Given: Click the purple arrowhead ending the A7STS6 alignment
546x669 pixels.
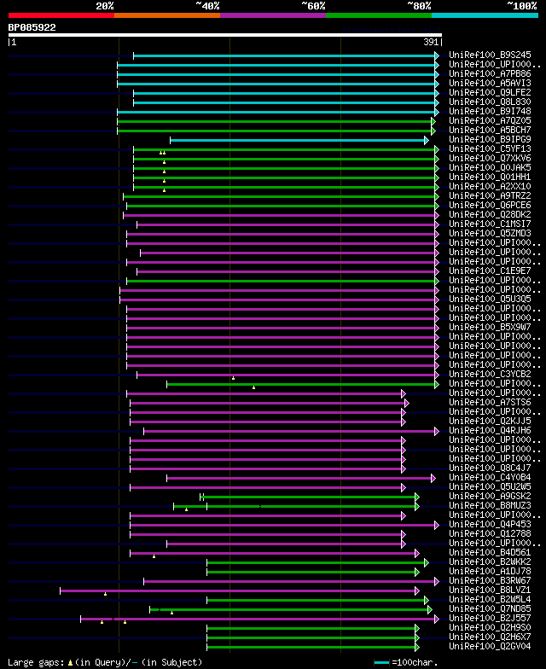Looking at the screenshot, I should coord(407,403).
